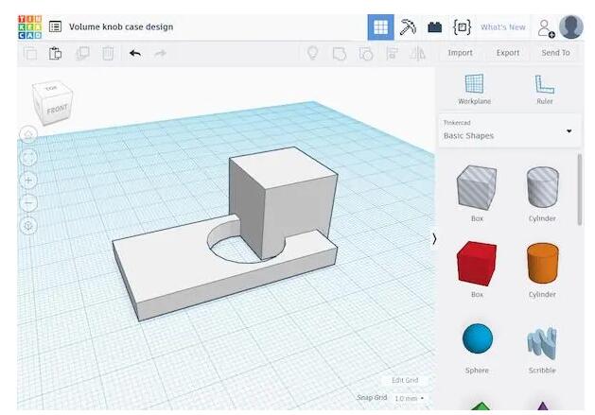This screenshot has height=415, width=595.
Task: Click the Import button
Action: [x=460, y=53]
